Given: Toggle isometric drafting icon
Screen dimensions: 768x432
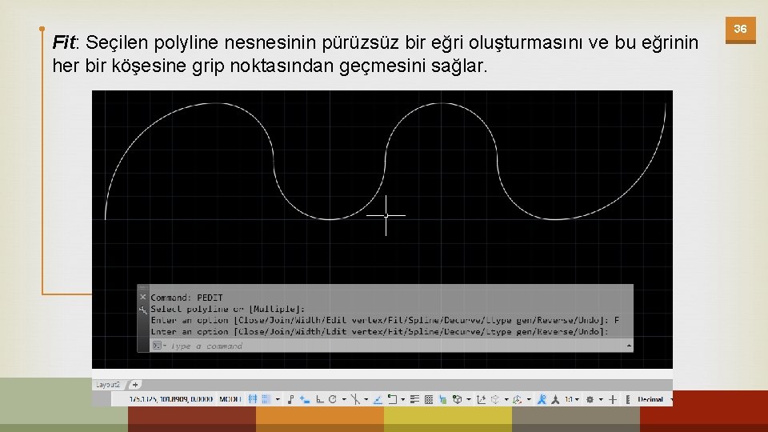Looking at the screenshot, I should point(355,400).
